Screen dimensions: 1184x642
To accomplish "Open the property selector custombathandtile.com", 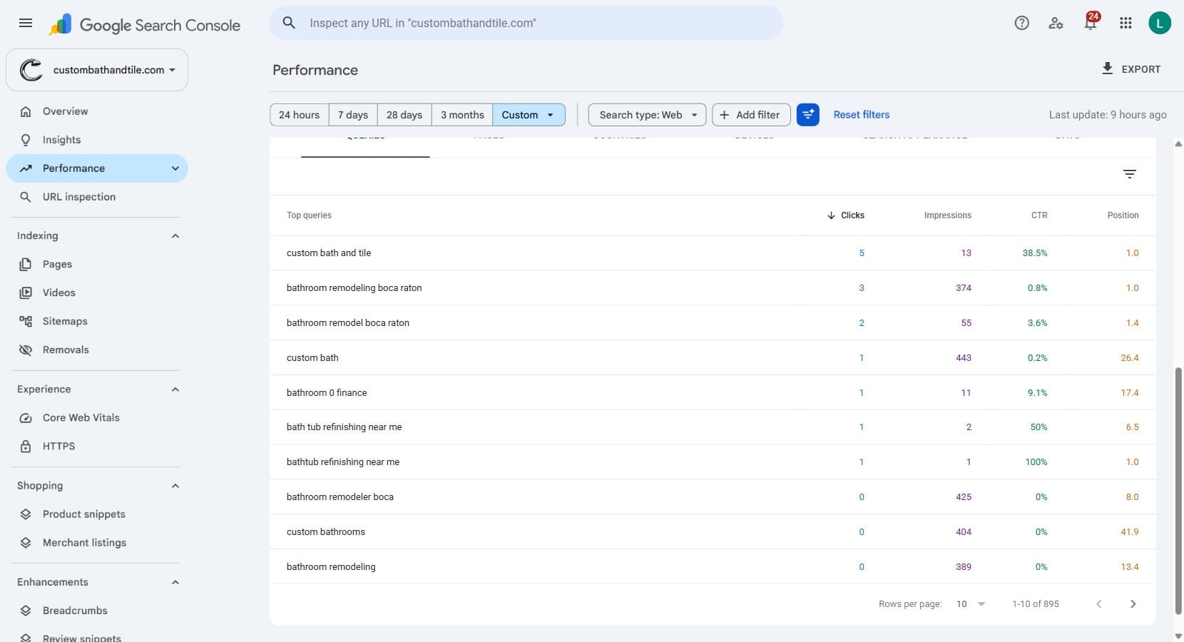I will point(97,70).
